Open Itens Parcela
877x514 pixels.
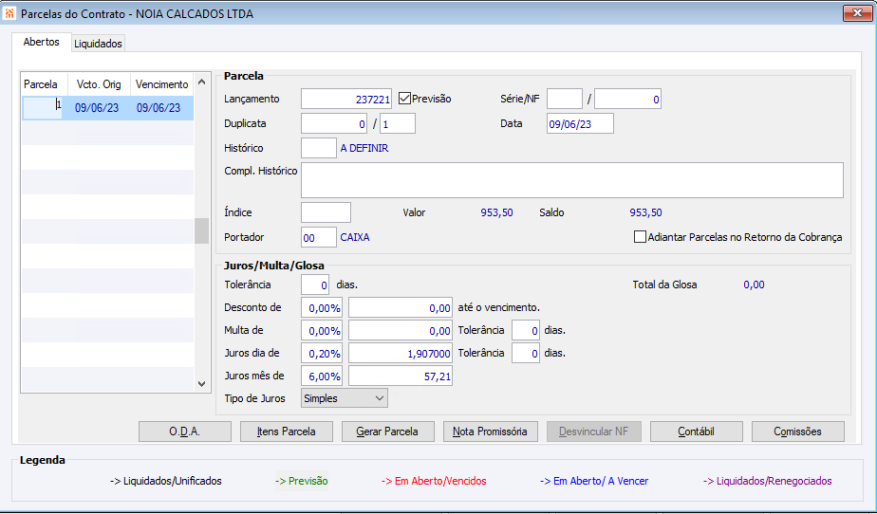click(x=287, y=431)
